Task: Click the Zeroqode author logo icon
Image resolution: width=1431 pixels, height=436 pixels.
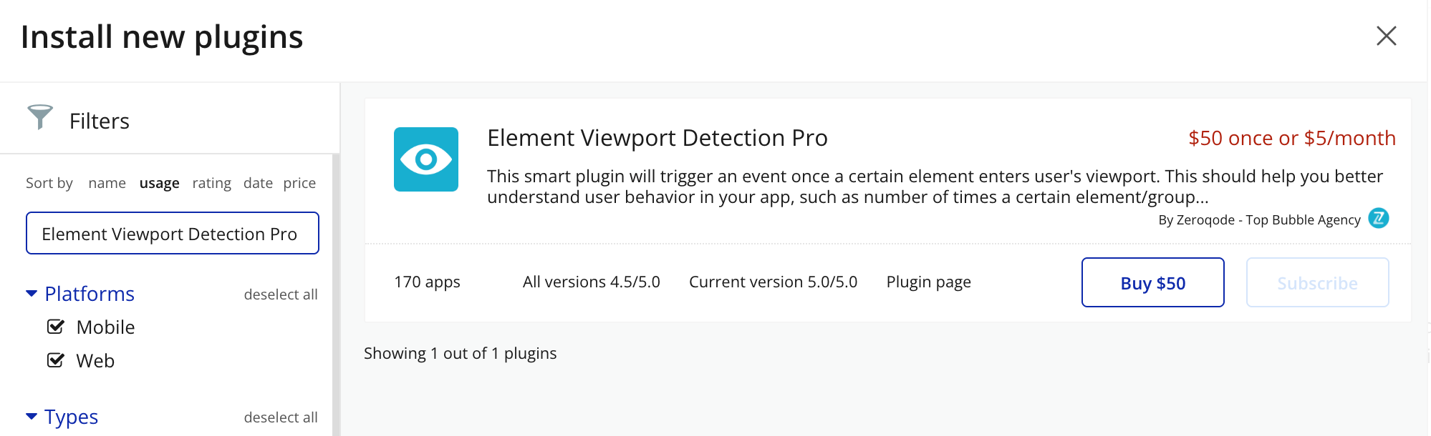Action: point(1378,218)
